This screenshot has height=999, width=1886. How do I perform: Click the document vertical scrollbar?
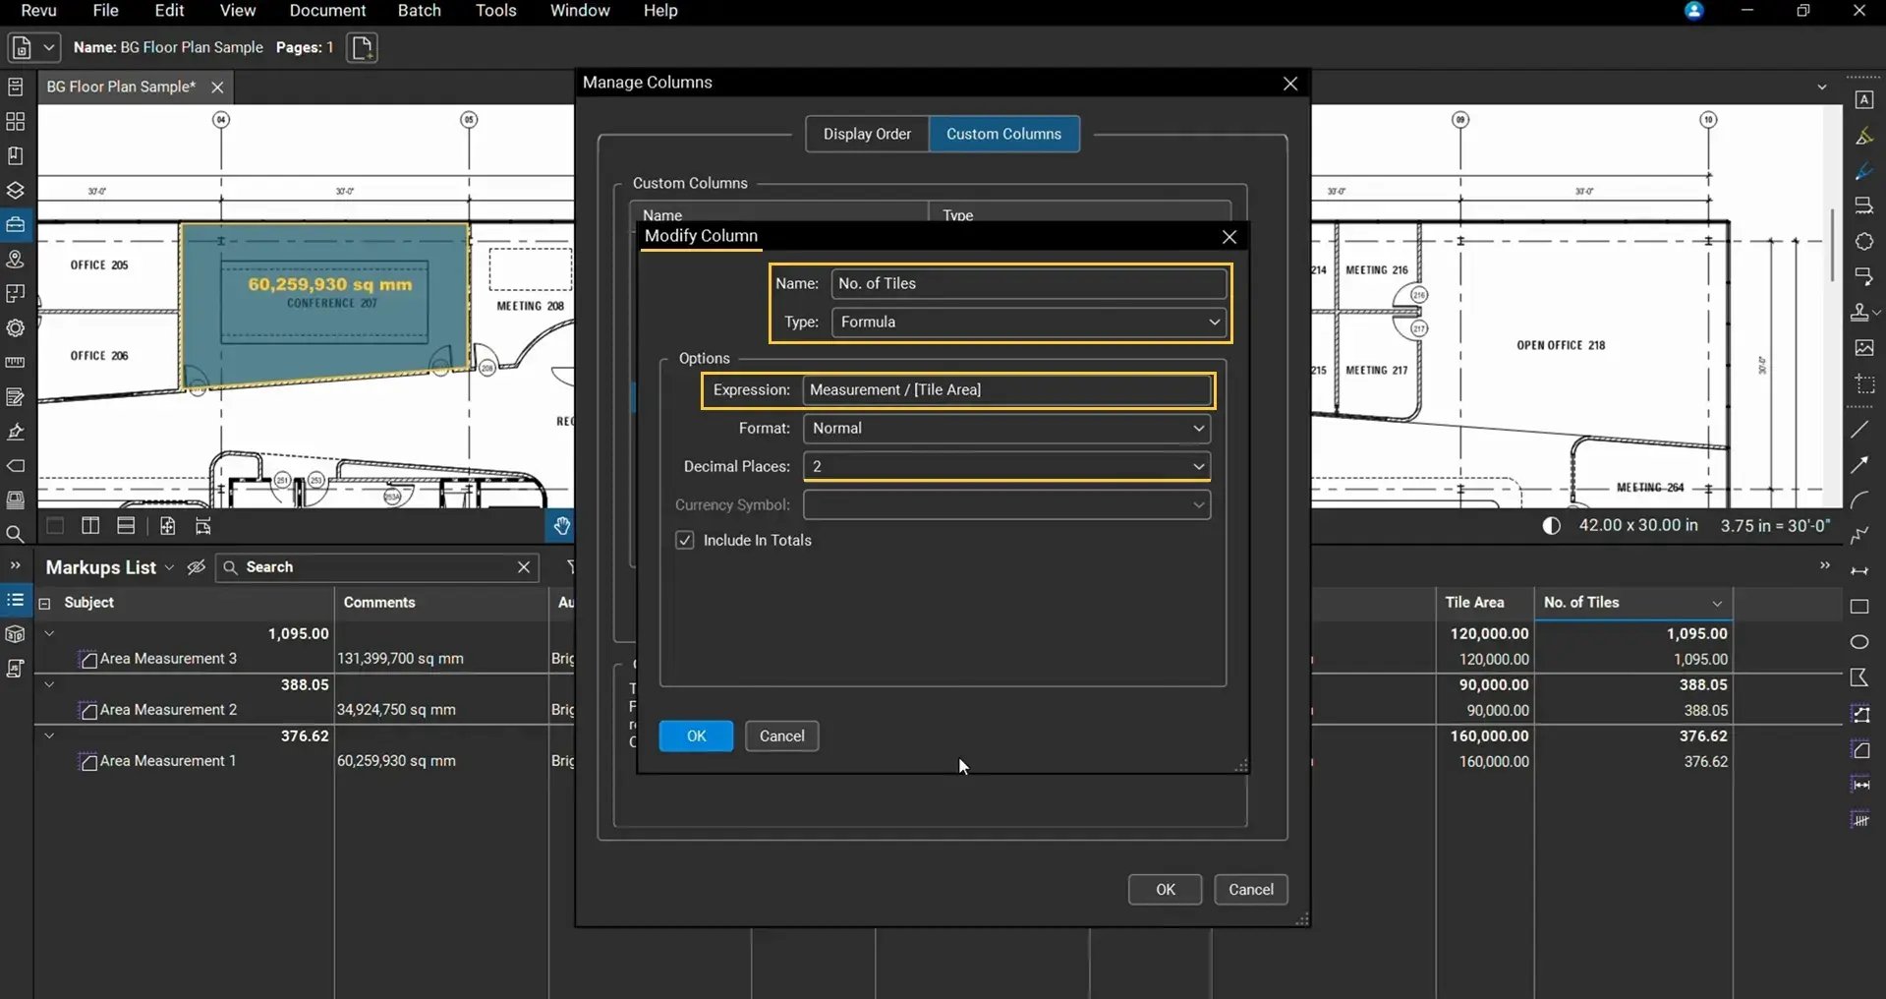(x=1832, y=246)
